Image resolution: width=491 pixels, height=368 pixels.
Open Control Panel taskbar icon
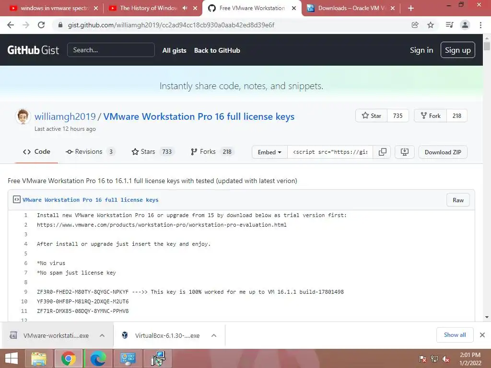click(x=128, y=358)
